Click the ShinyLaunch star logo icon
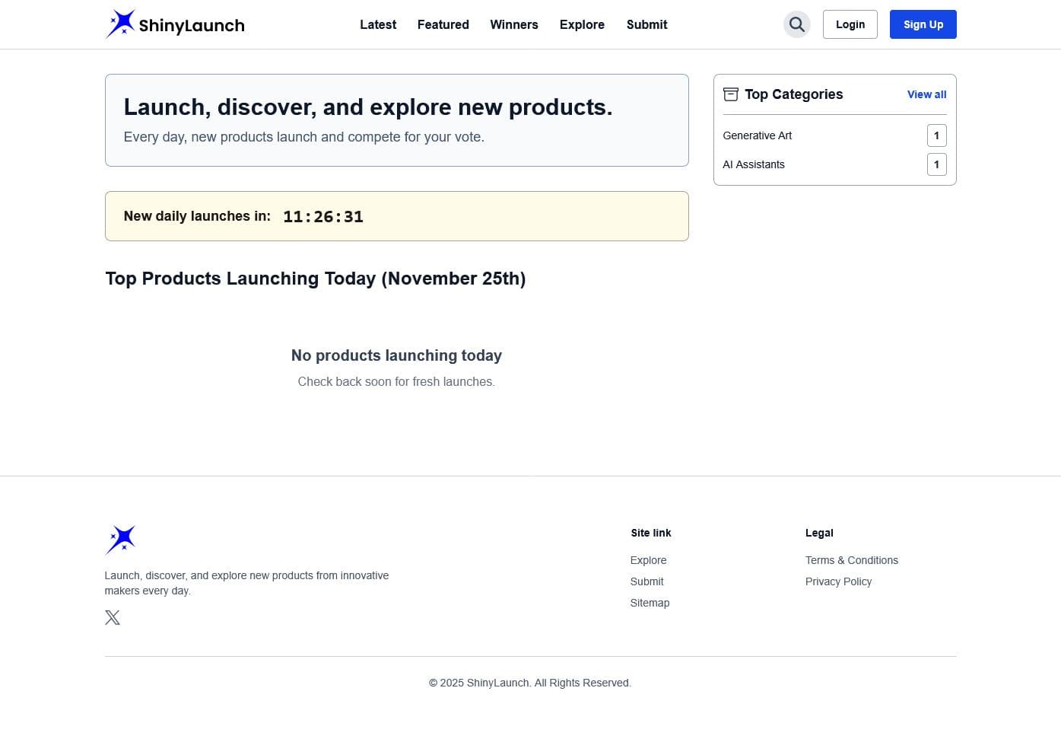Image resolution: width=1061 pixels, height=739 pixels. pyautogui.click(x=121, y=24)
